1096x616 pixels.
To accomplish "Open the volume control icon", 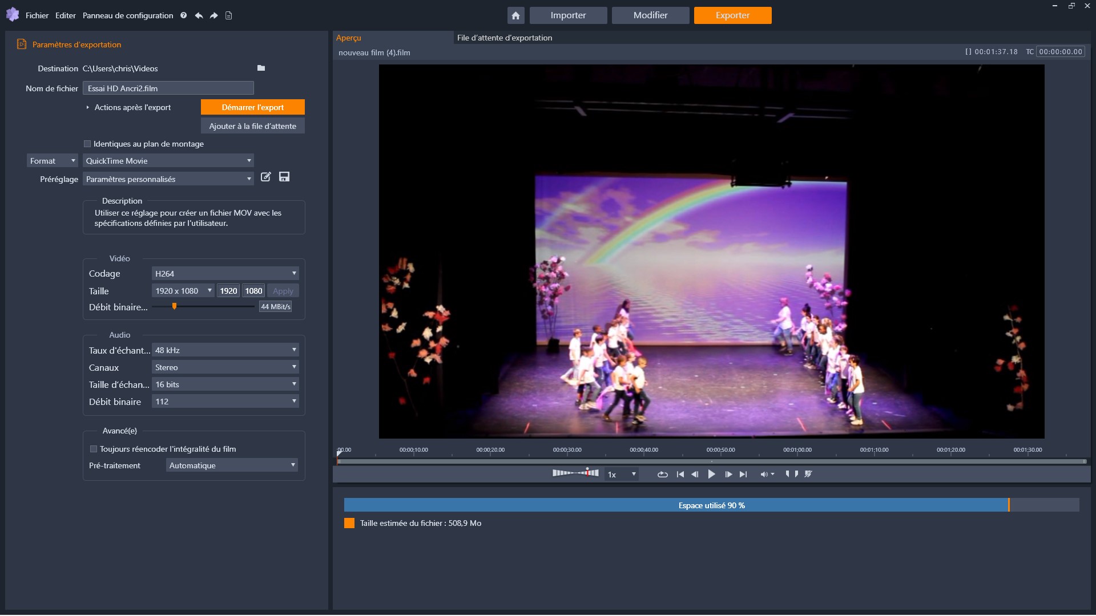I will pyautogui.click(x=764, y=475).
